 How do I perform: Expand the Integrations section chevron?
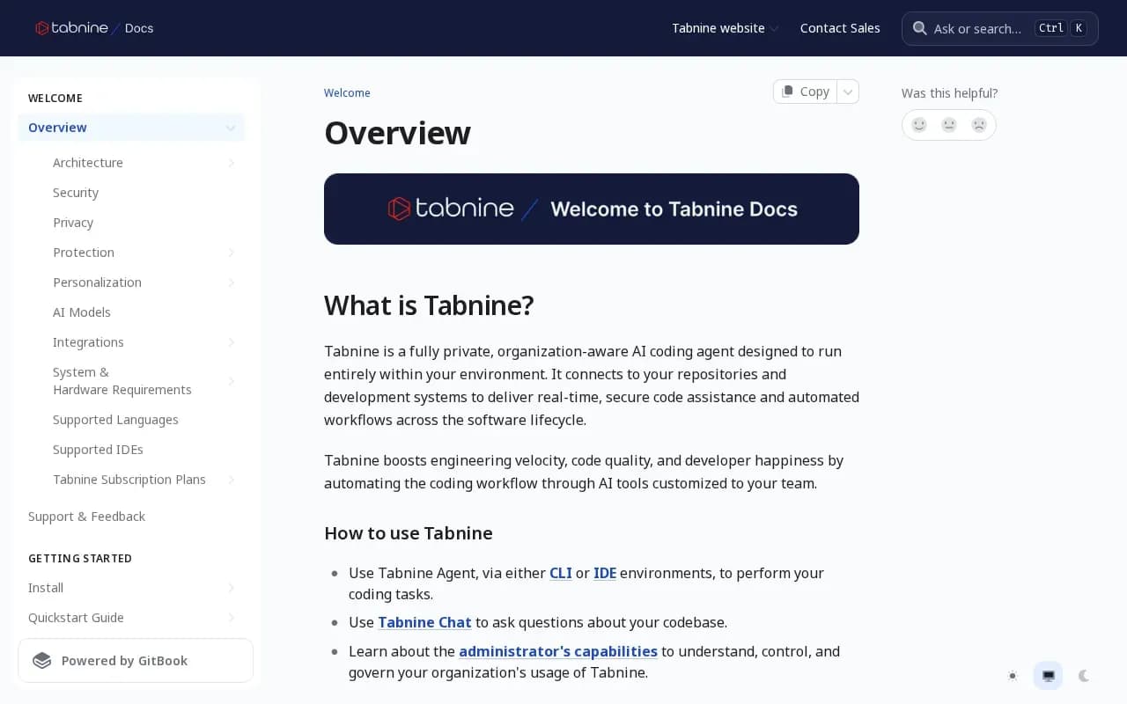(232, 342)
